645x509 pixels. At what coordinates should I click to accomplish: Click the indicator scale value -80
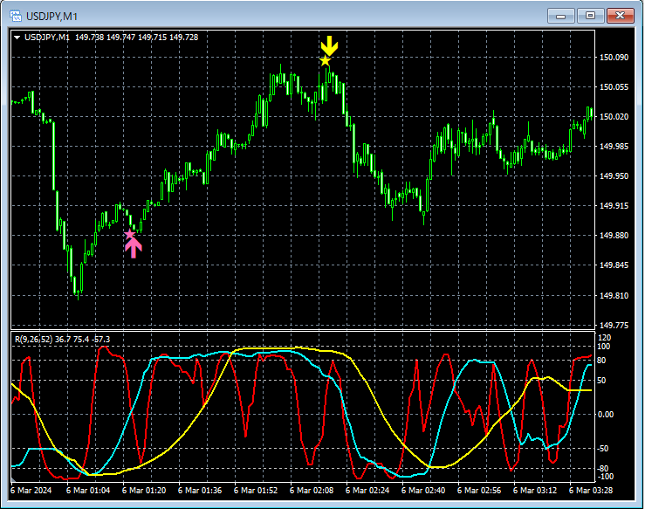coord(603,469)
